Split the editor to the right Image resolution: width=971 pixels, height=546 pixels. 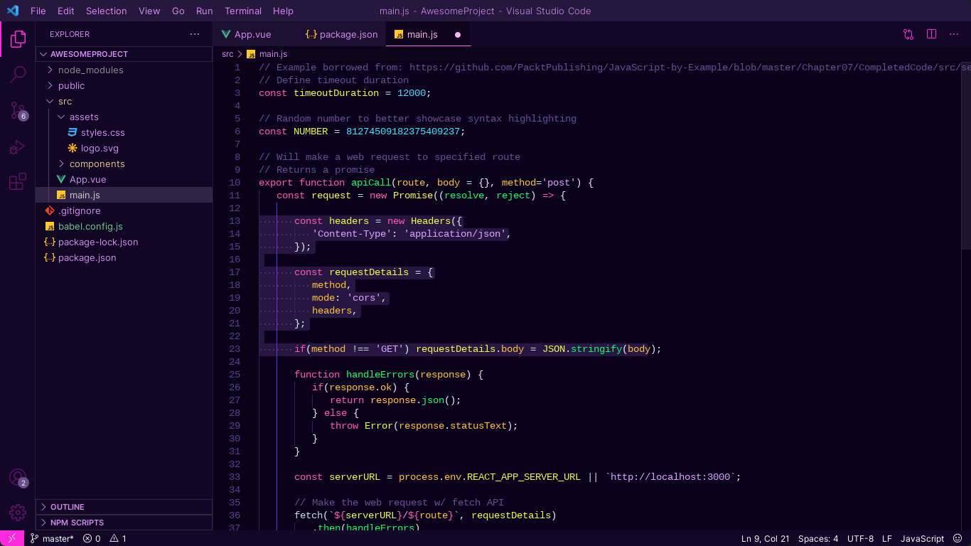click(x=931, y=34)
